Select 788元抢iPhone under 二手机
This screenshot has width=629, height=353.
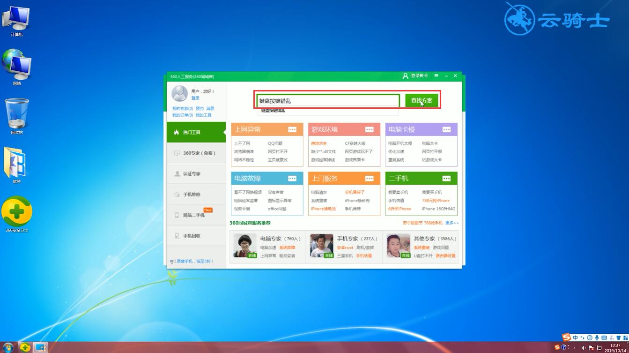pos(436,201)
